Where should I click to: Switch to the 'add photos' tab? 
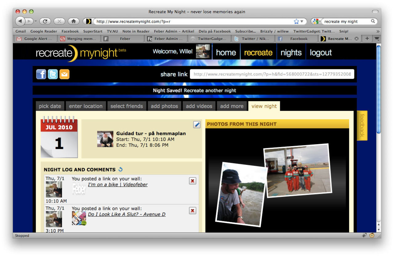coord(164,106)
